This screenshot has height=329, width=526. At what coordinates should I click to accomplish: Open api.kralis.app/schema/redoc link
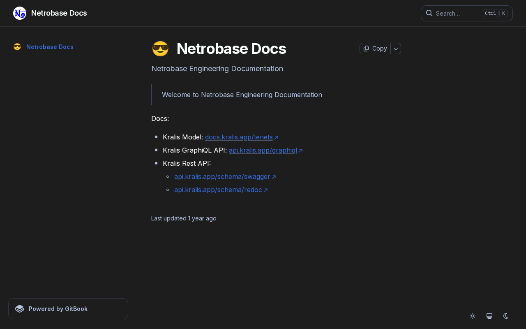[218, 190]
